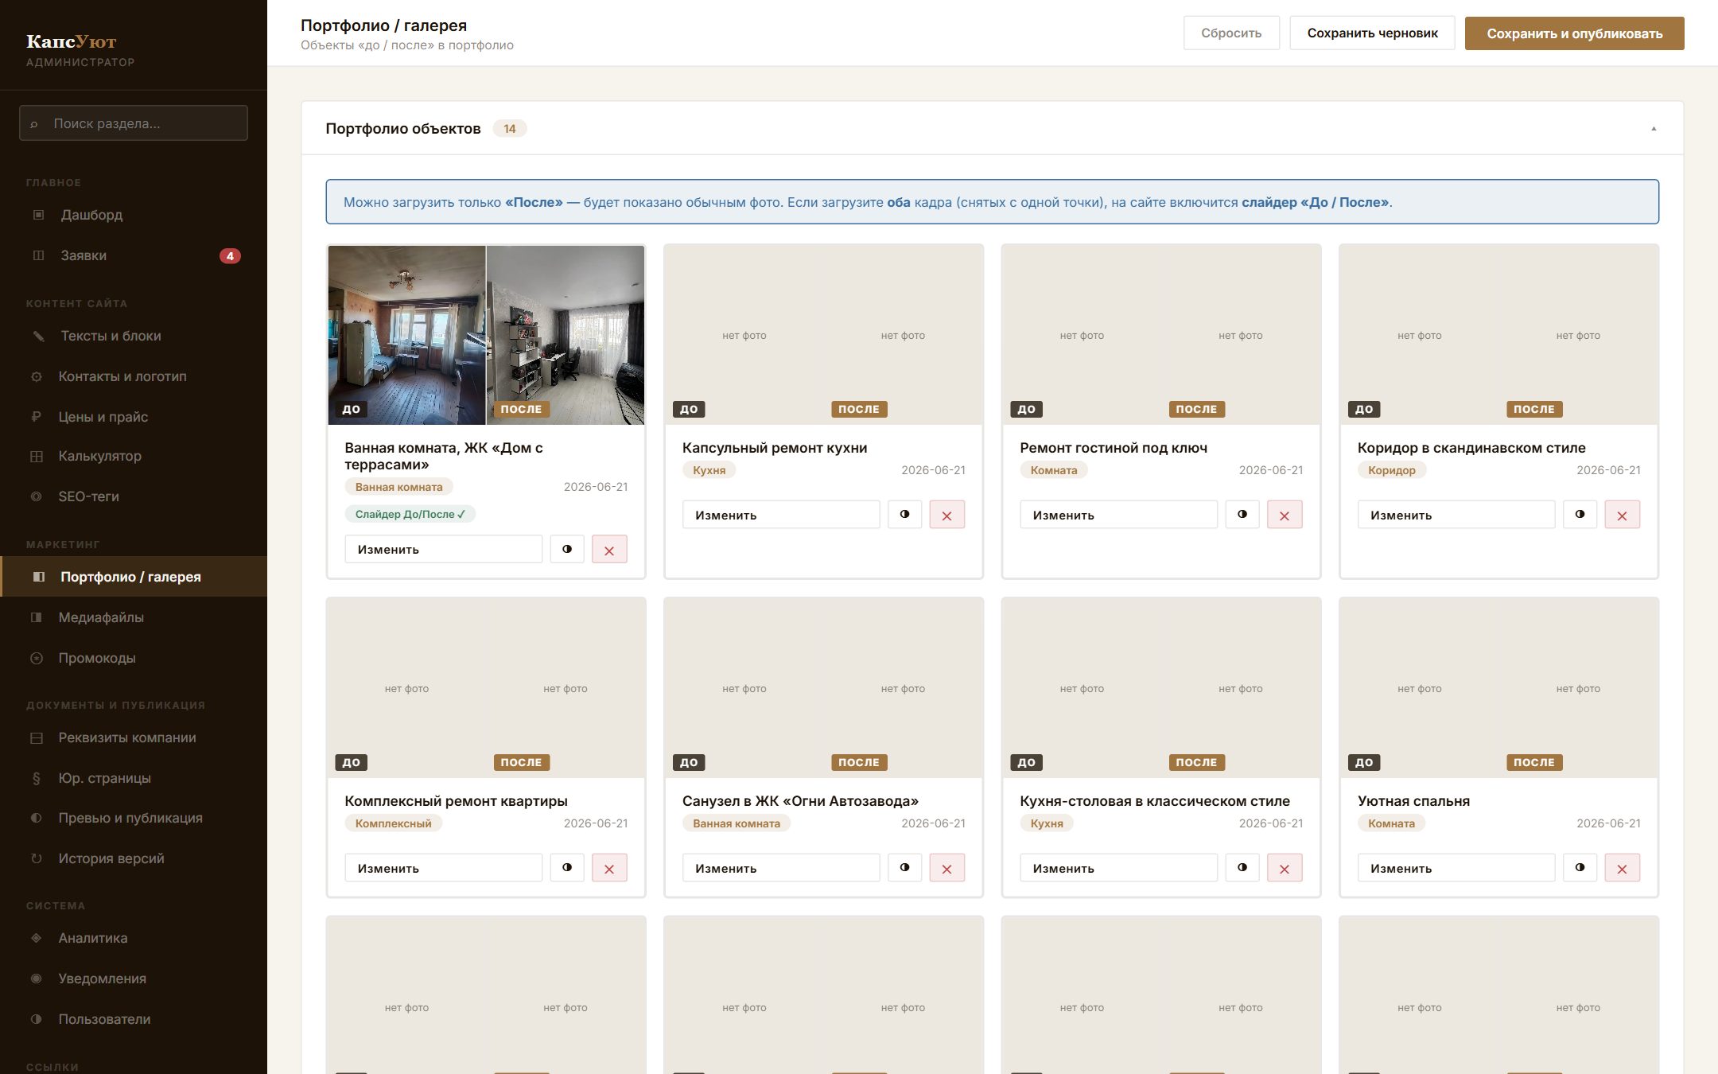
Task: Delete the Уютная спальня card
Action: (1623, 868)
